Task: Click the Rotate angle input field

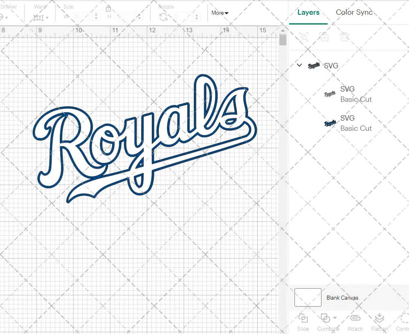Action: click(x=183, y=17)
